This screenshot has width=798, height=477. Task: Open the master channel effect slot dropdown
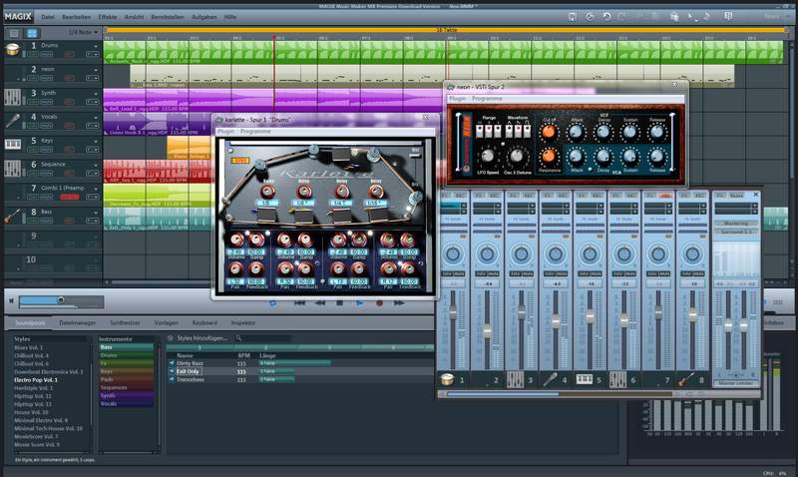(x=754, y=206)
